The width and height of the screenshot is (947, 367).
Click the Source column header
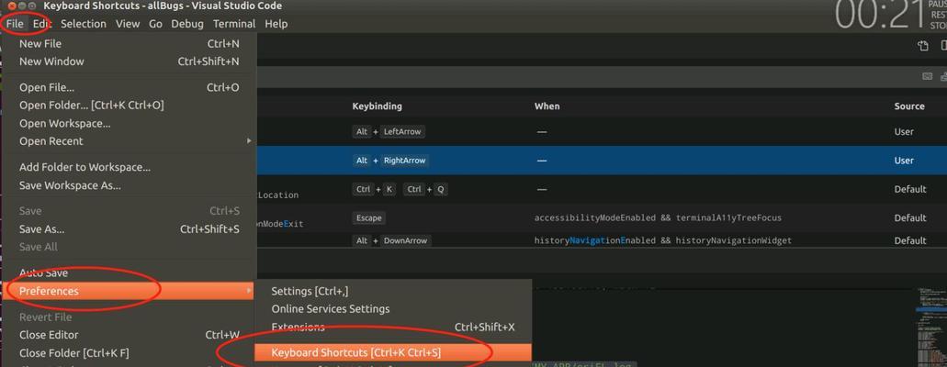909,106
